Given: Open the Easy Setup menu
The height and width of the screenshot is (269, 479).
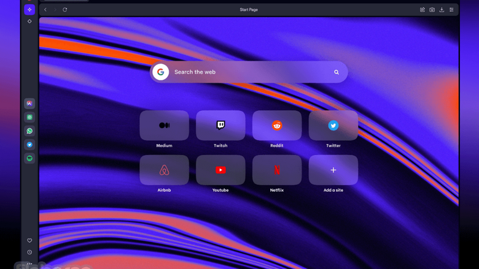Looking at the screenshot, I should (x=451, y=10).
